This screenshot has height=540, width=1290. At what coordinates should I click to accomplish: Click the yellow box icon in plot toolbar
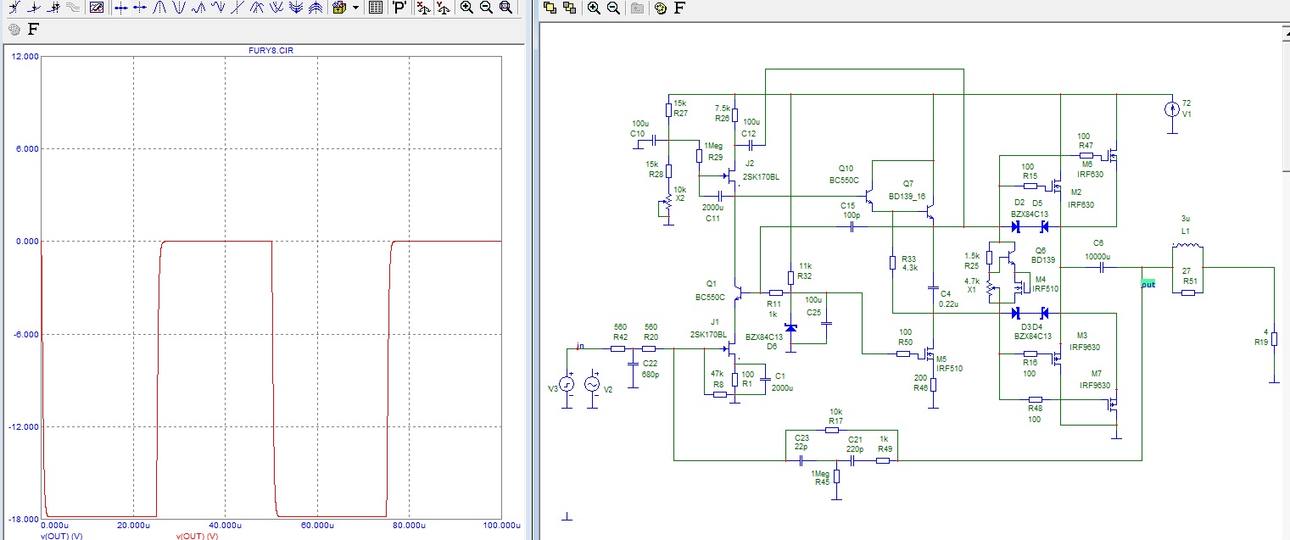[340, 8]
